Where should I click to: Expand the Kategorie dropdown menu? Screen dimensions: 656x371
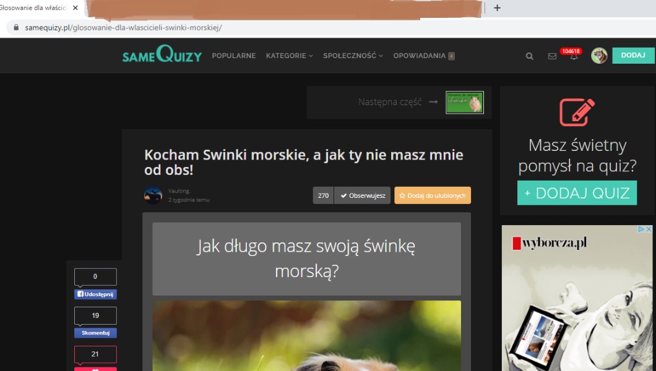click(x=289, y=56)
